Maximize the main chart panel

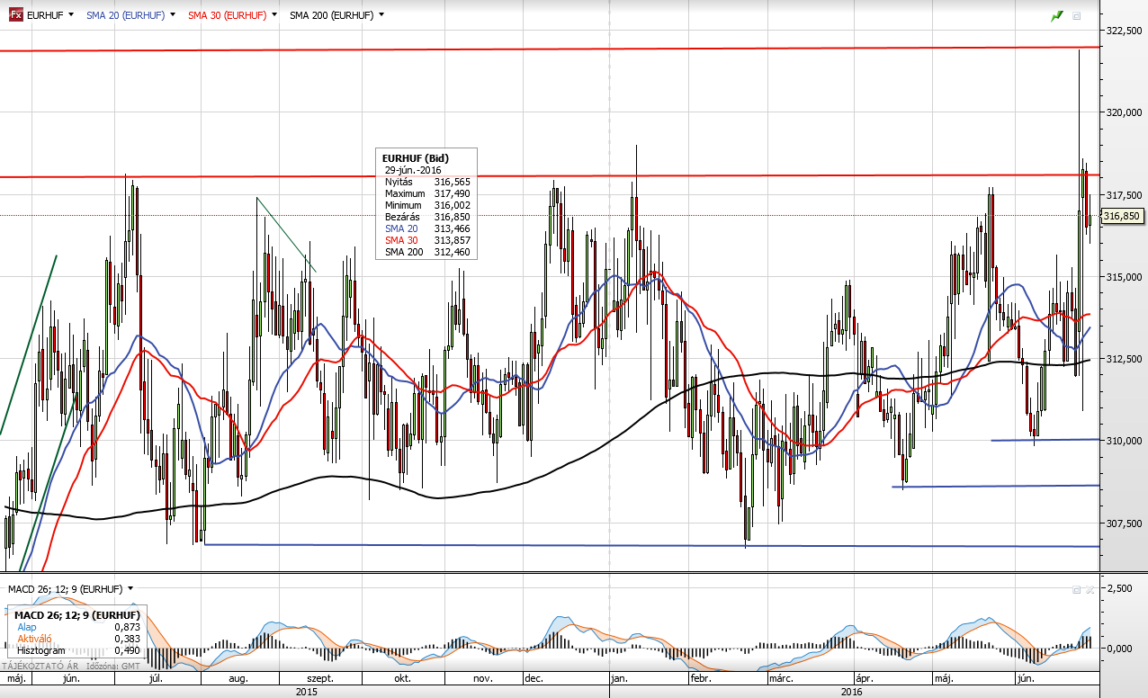[1077, 16]
